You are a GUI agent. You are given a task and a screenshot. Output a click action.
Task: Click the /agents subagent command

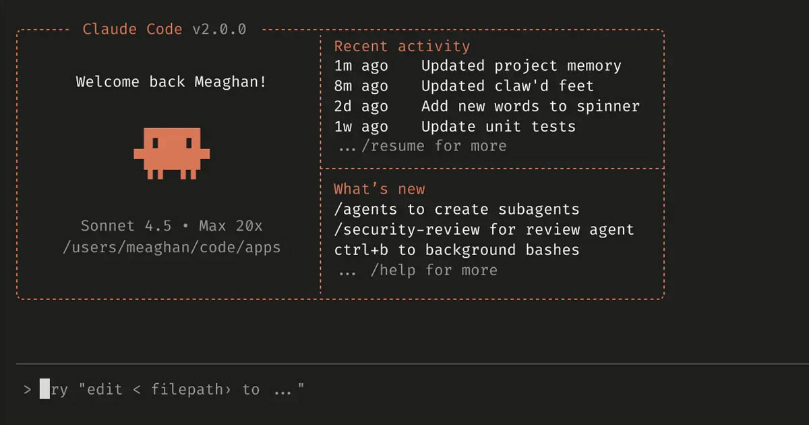pos(456,209)
